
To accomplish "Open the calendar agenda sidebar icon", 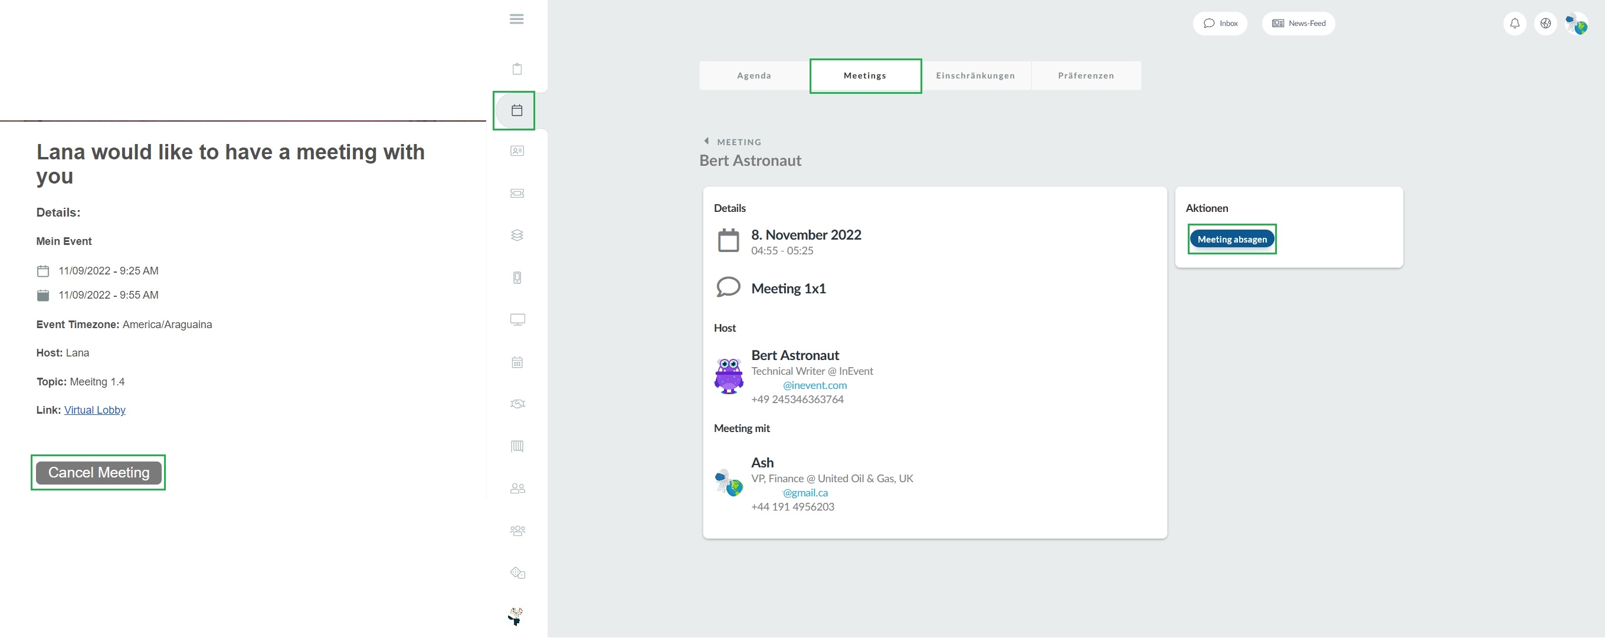I will pyautogui.click(x=516, y=110).
